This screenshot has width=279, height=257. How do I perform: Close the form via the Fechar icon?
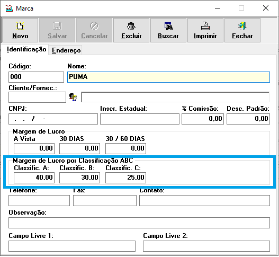[x=242, y=26]
